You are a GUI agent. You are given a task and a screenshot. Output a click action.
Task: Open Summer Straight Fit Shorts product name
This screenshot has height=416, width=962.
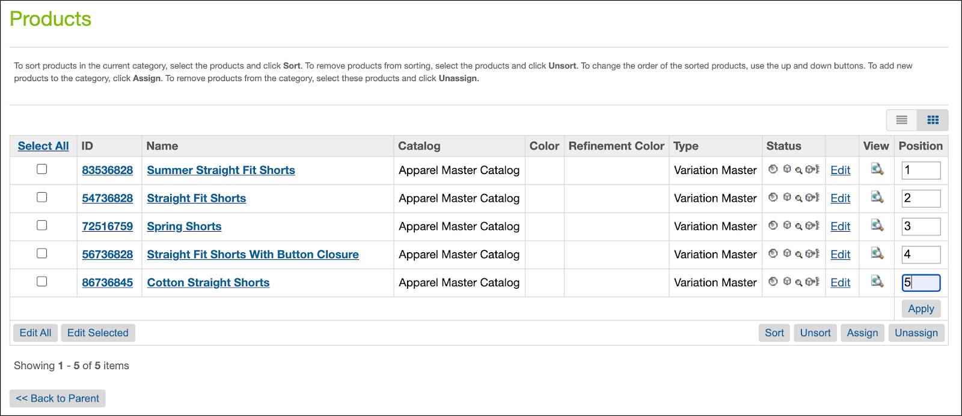(x=221, y=170)
